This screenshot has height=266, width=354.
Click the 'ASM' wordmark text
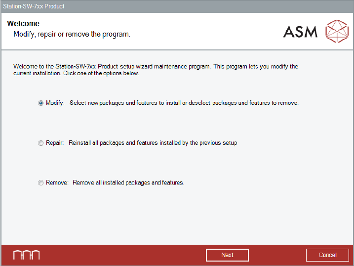pos(300,32)
